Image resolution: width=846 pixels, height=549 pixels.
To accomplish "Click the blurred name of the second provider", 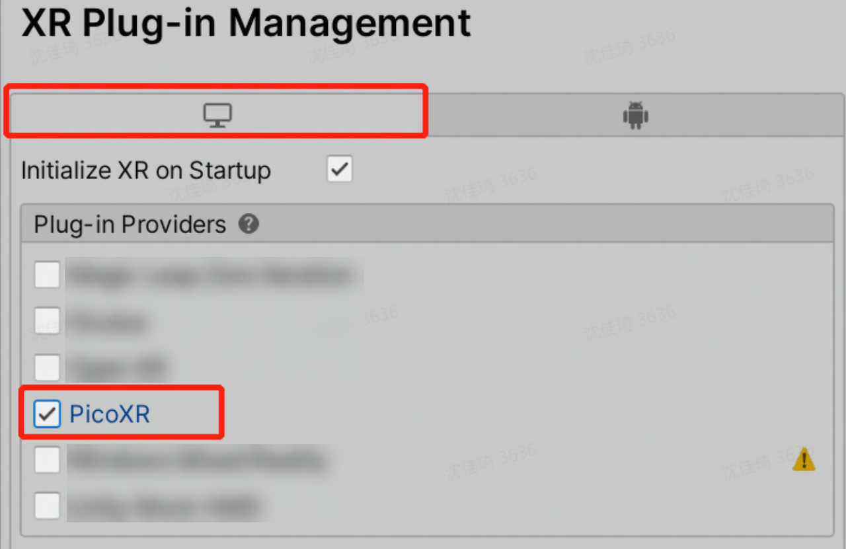I will point(107,322).
